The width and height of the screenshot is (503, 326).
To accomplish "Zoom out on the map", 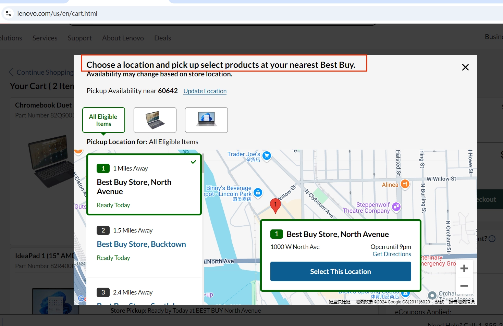I will tap(464, 286).
